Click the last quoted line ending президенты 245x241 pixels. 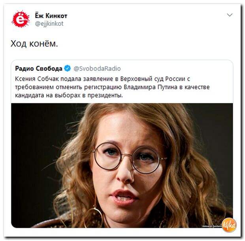[69, 95]
